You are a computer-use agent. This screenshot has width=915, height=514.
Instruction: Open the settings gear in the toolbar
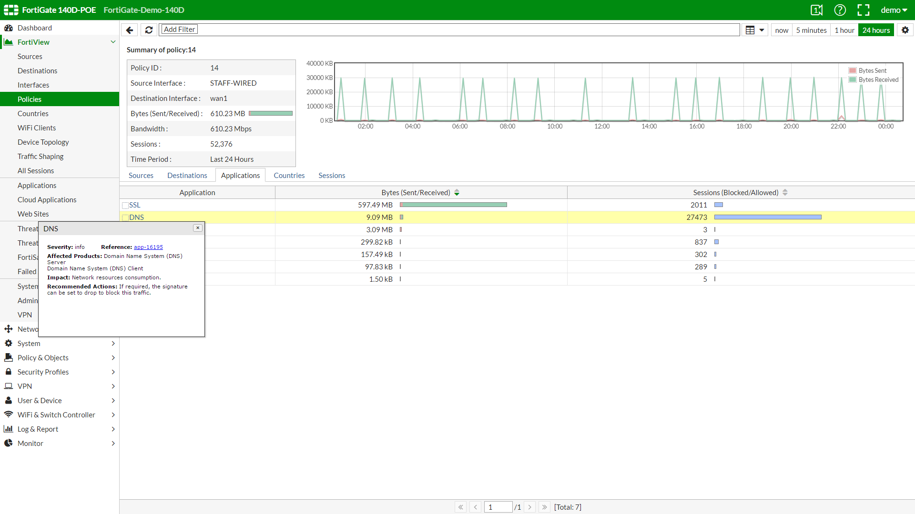click(x=905, y=30)
